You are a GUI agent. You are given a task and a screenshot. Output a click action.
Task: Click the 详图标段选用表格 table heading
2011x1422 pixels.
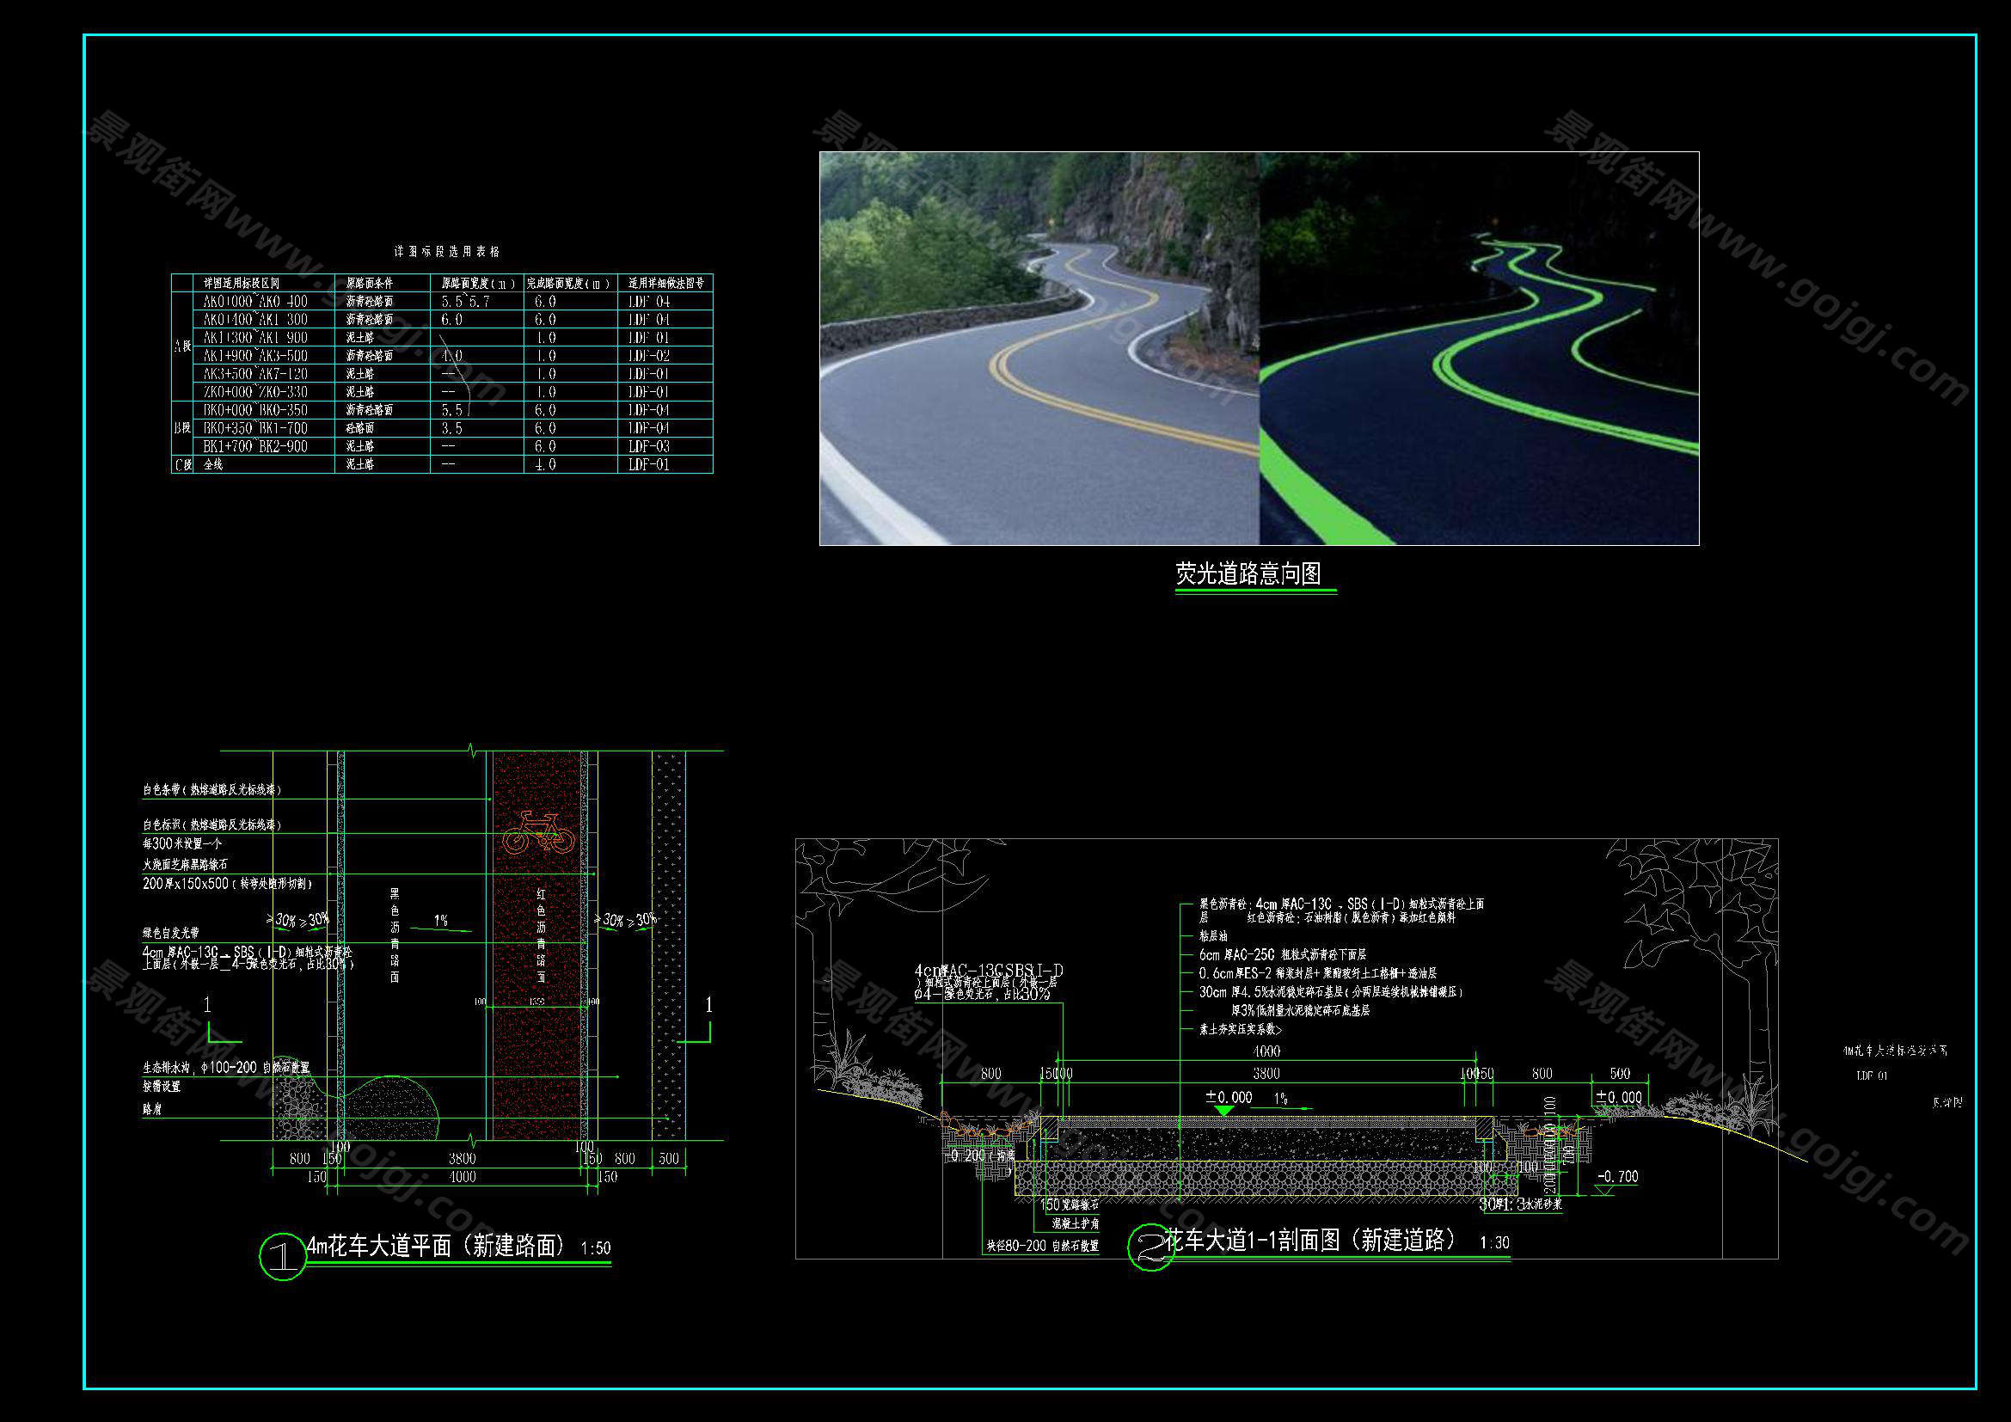(447, 251)
